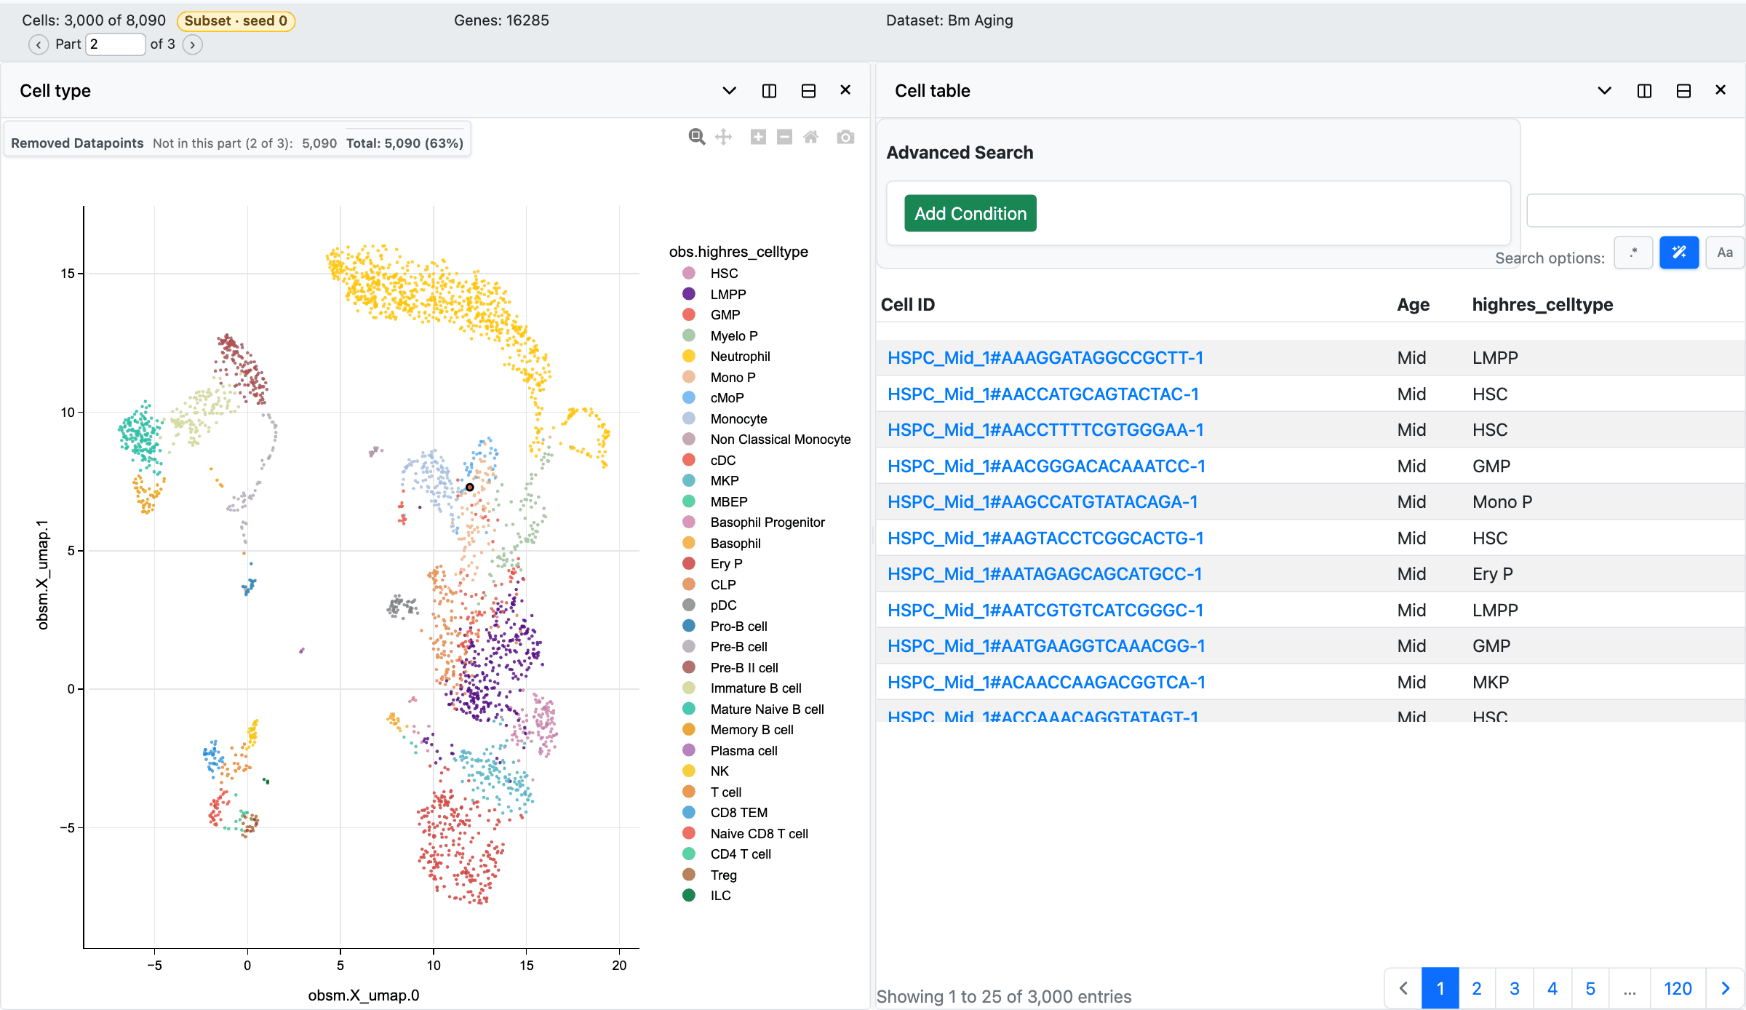
Task: Open Cell table panel dropdown chevron
Action: (1604, 91)
